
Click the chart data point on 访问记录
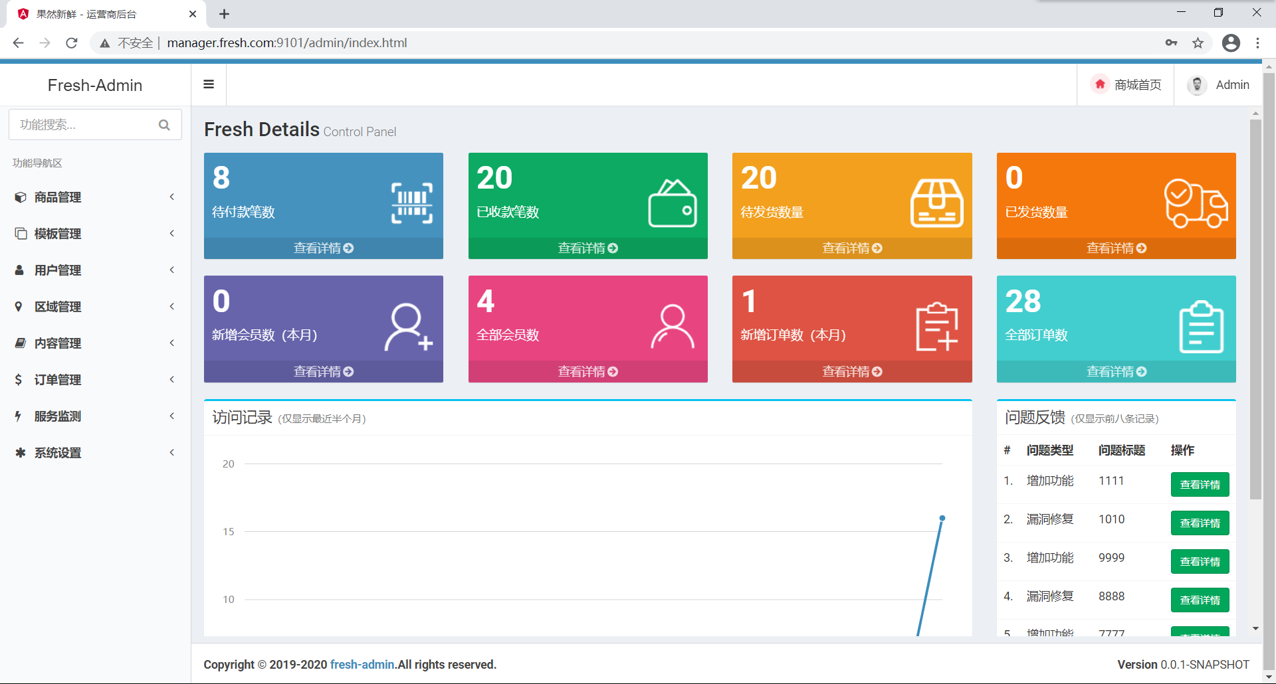point(942,518)
